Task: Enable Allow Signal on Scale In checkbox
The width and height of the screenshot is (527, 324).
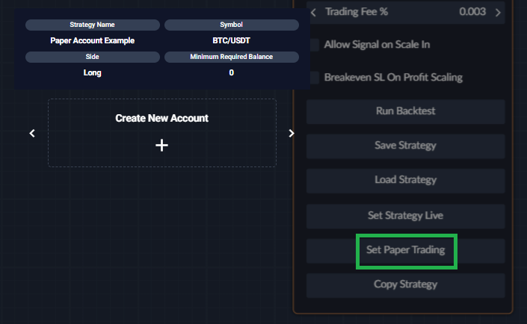Action: [315, 45]
